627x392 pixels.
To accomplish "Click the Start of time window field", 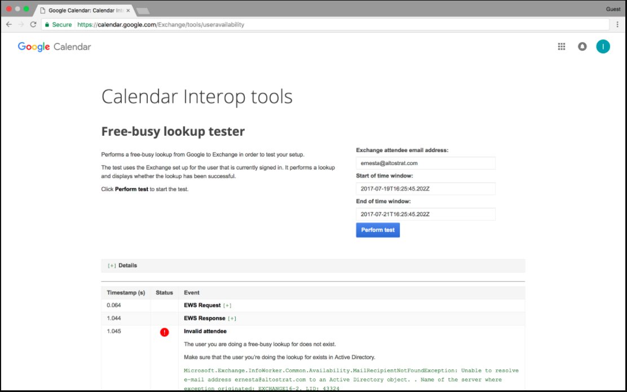I will 426,189.
